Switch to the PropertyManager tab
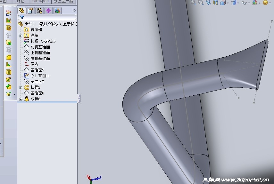 point(30,11)
